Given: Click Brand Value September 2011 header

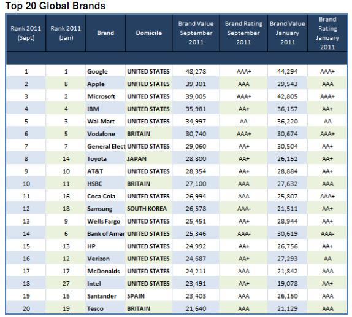Looking at the screenshot, I should point(196,33).
